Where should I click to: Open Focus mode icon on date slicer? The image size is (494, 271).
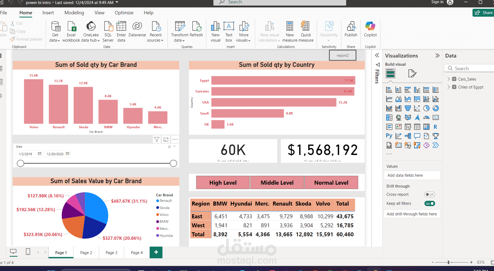tap(166, 139)
